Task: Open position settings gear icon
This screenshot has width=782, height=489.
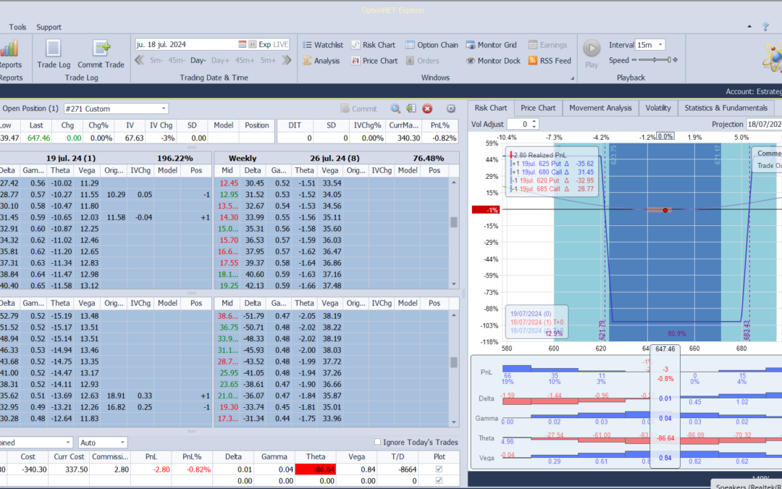Action: (451, 109)
